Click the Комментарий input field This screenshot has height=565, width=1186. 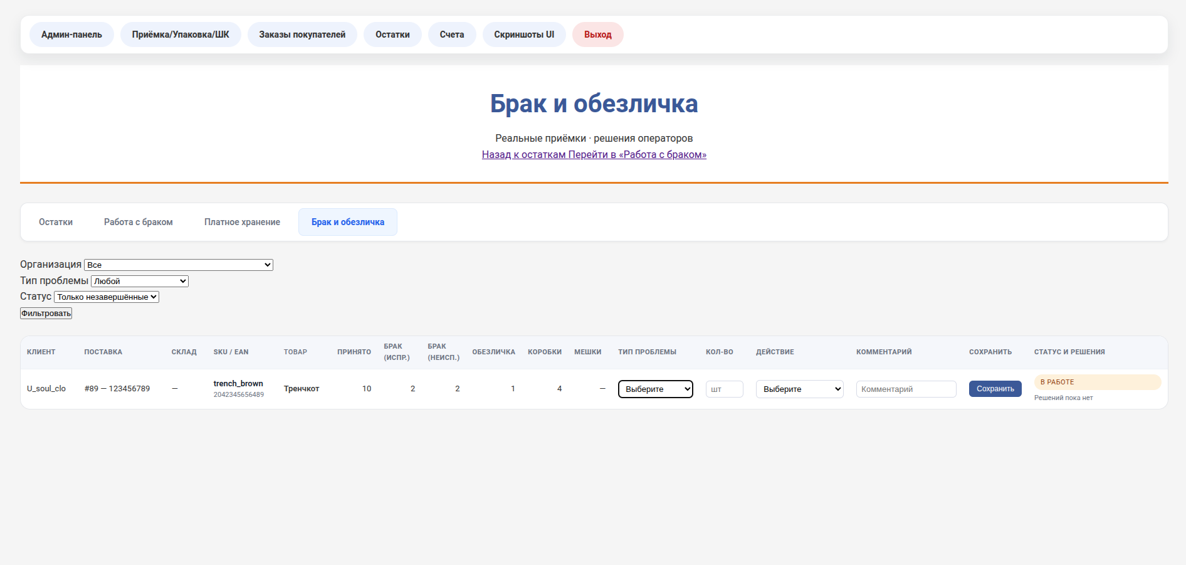coord(906,389)
